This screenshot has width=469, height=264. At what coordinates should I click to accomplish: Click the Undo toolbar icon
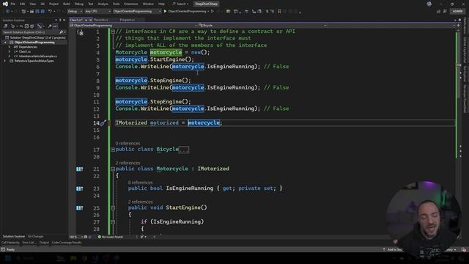point(50,12)
